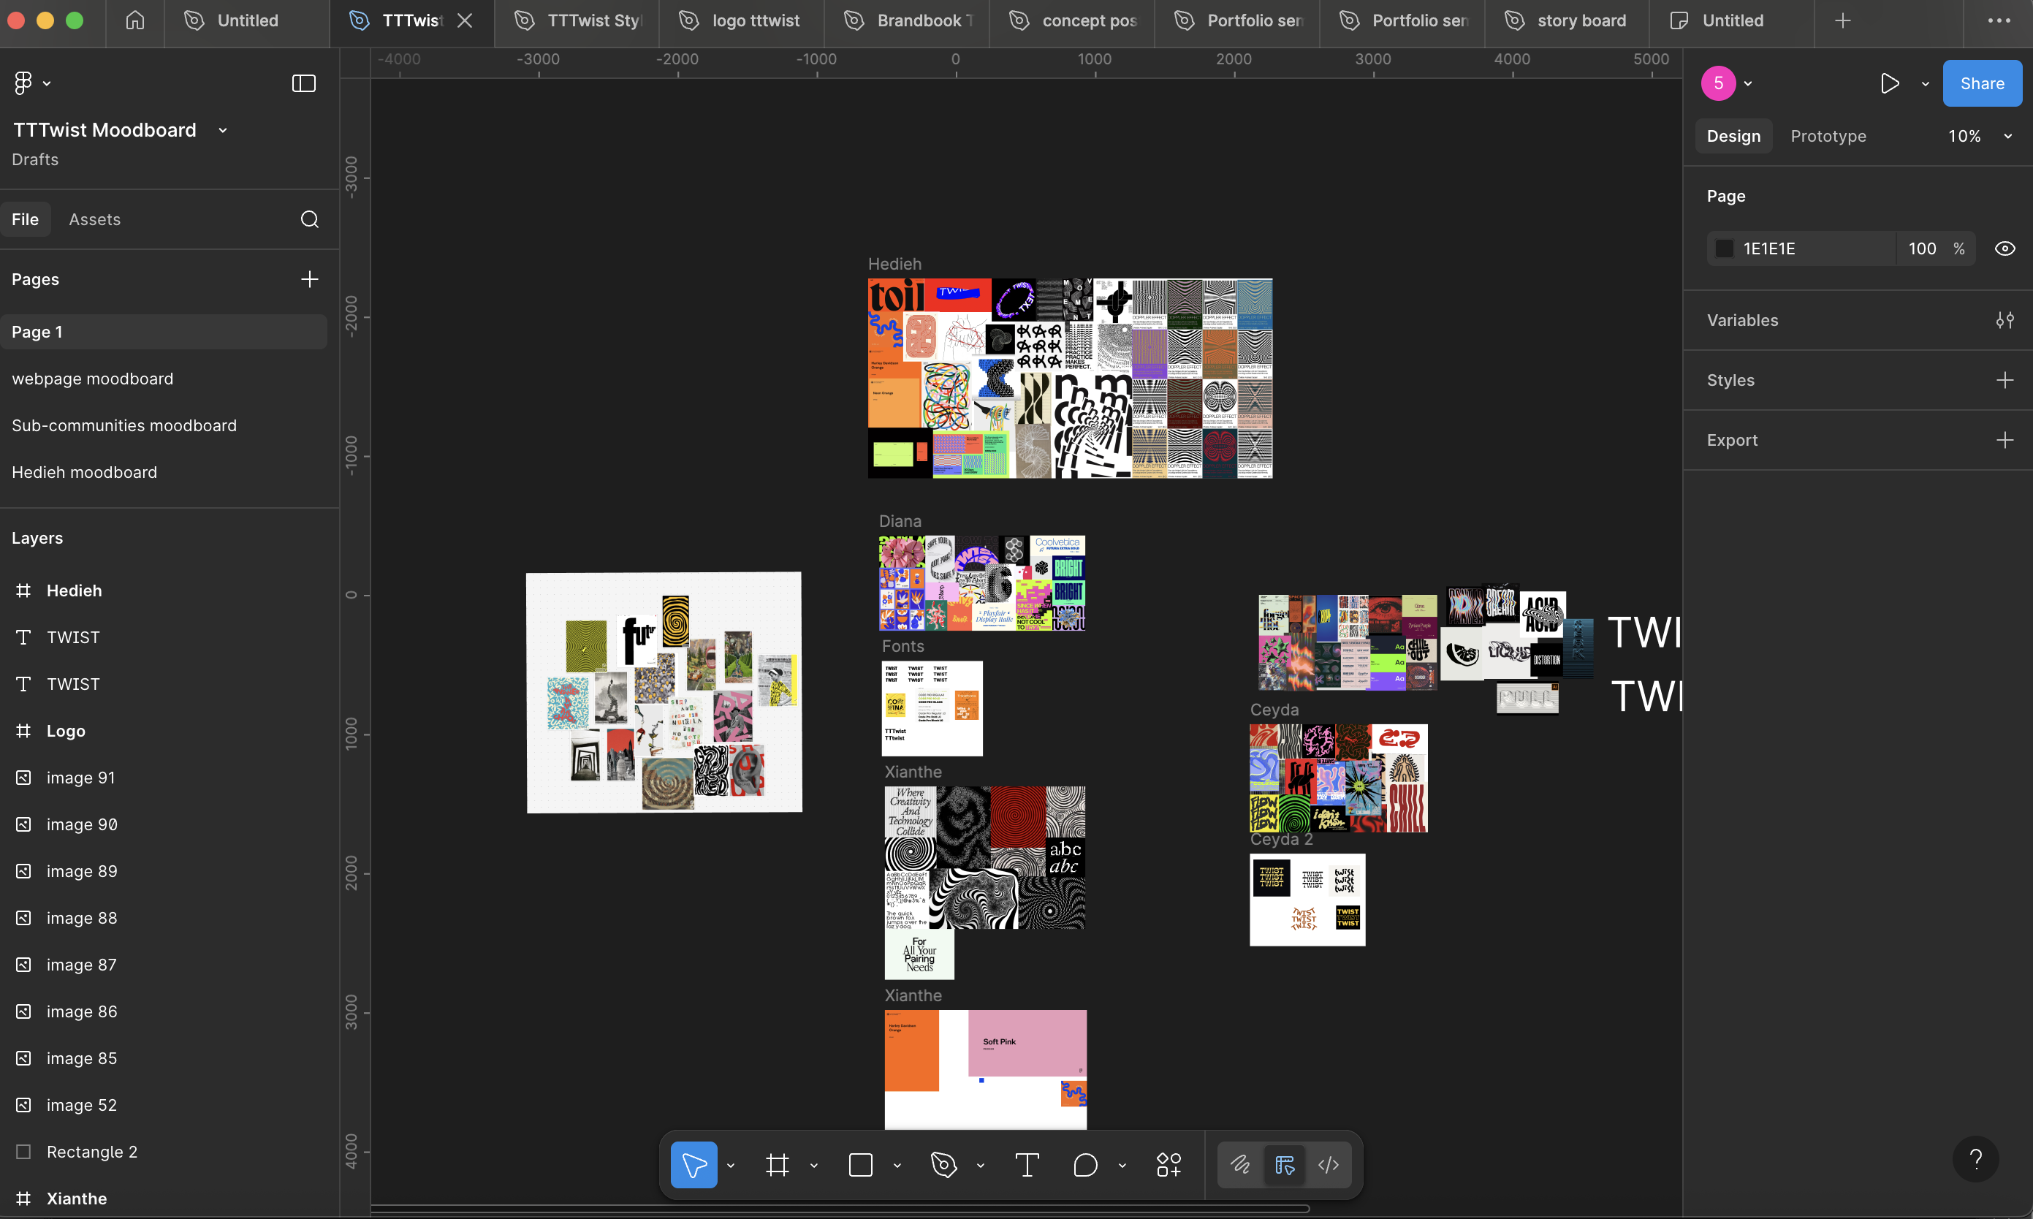The height and width of the screenshot is (1219, 2033).
Task: Select the Rectangle shape tool
Action: point(860,1165)
